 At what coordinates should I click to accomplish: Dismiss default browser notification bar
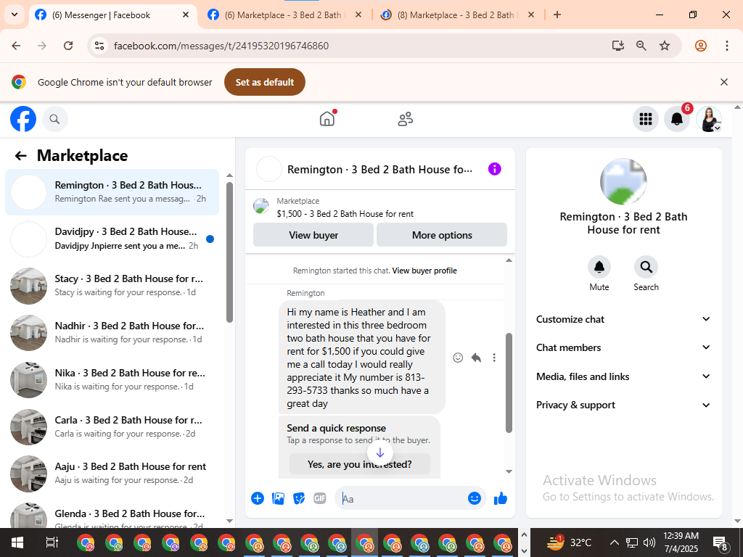point(724,82)
